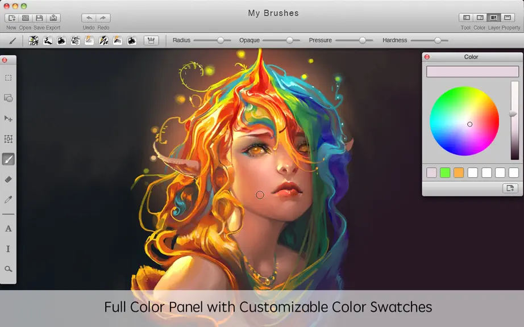Image resolution: width=524 pixels, height=327 pixels.
Task: Pick the eraser tool
Action: 9,179
